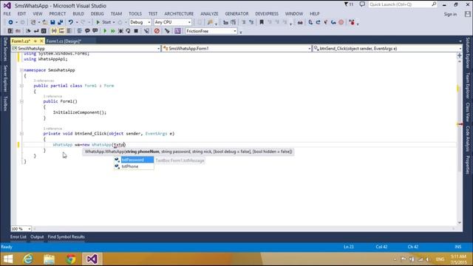The width and height of the screenshot is (473, 266).
Task: Click the bug-shaped debug icon on second toolbar
Action: point(120,31)
